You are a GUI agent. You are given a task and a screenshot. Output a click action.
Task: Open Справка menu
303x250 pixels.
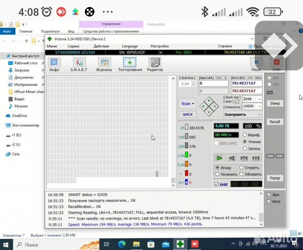[225, 46]
